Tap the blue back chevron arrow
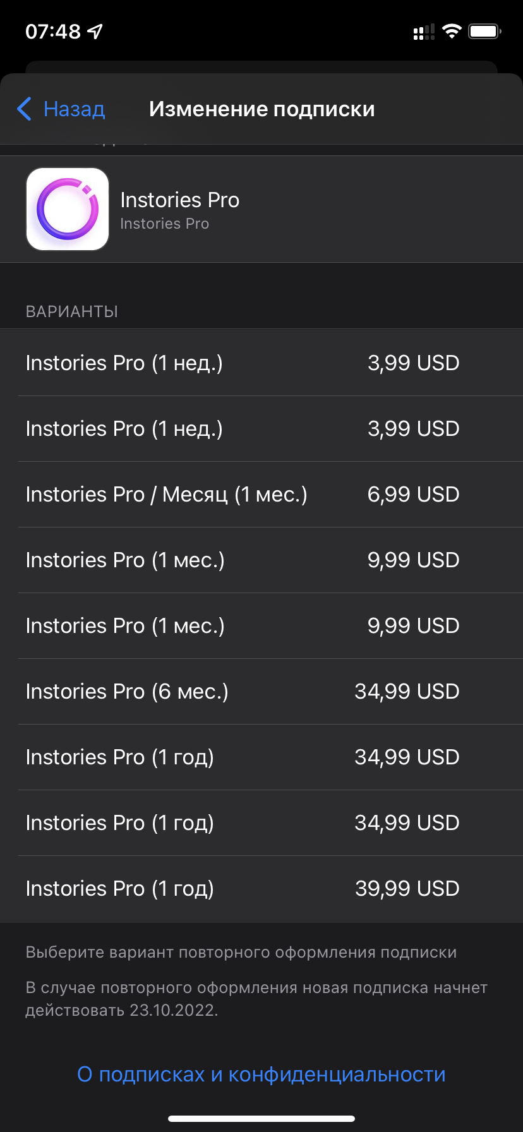 25,109
